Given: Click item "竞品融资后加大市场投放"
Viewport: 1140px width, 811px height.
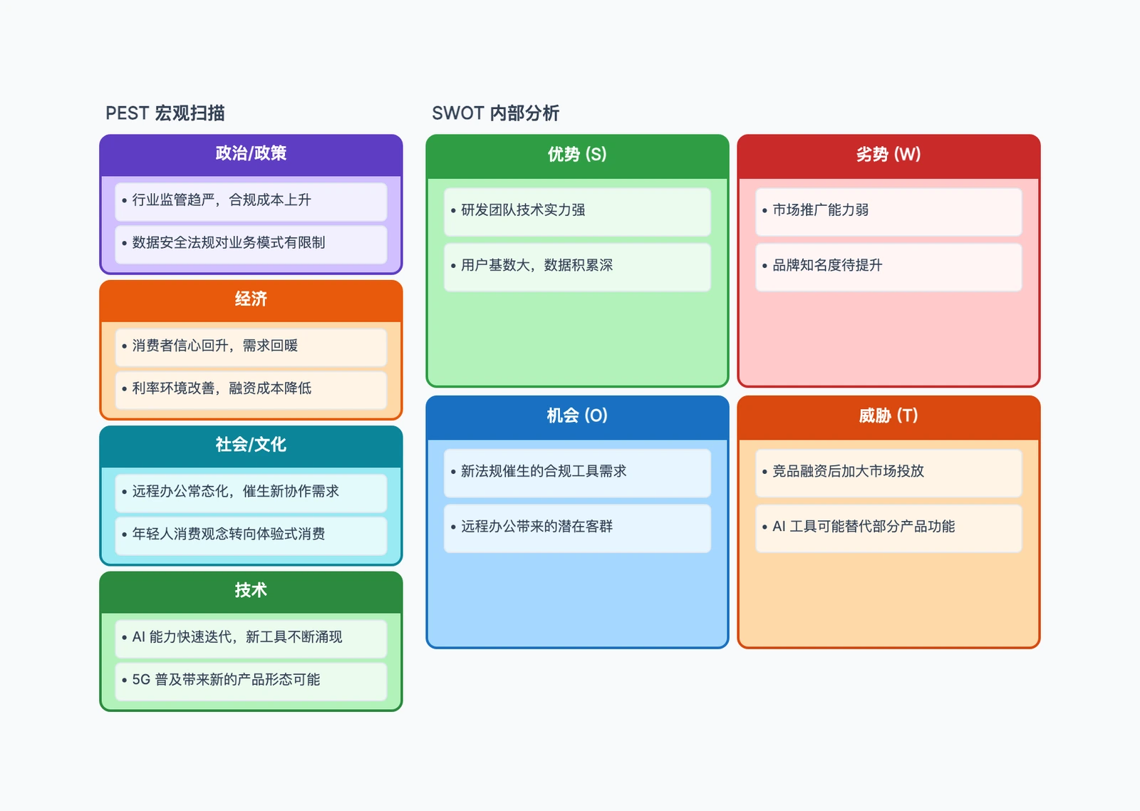Looking at the screenshot, I should [888, 472].
